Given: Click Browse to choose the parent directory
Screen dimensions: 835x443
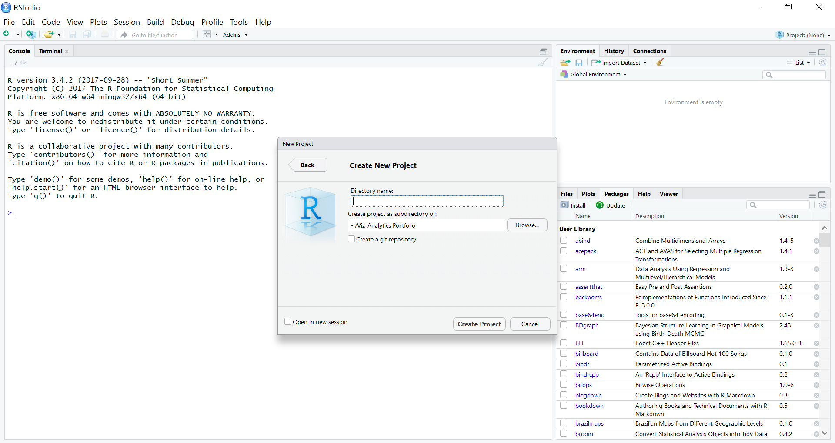Looking at the screenshot, I should (x=527, y=225).
